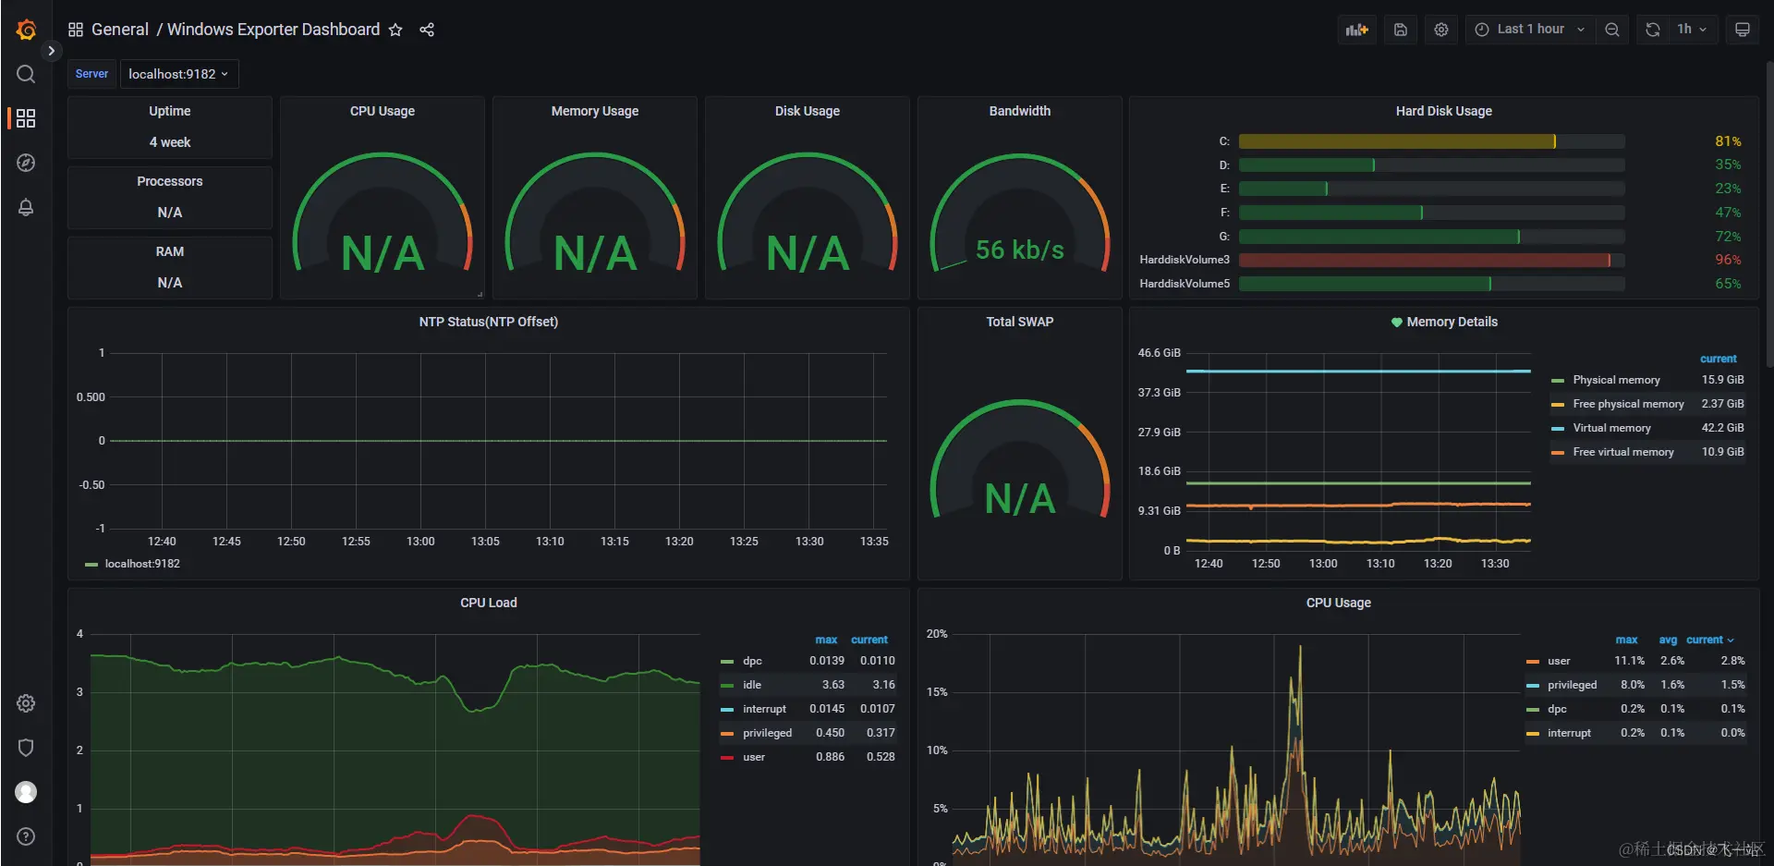Open the search dashboards icon

coord(26,74)
